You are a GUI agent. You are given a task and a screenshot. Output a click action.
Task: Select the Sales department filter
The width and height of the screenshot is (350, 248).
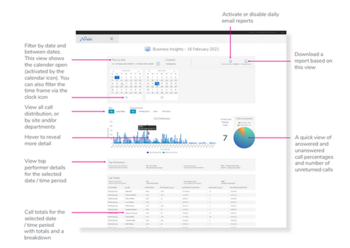click(x=155, y=111)
